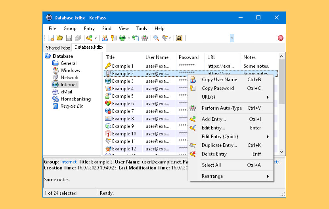329x209 pixels.
Task: Open the Group menu
Action: pos(70,28)
